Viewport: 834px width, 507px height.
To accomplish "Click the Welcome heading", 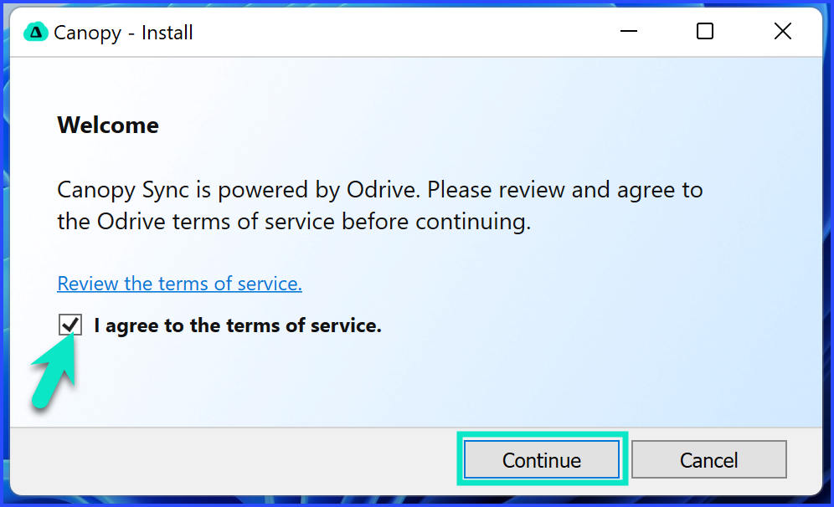I will [x=108, y=125].
